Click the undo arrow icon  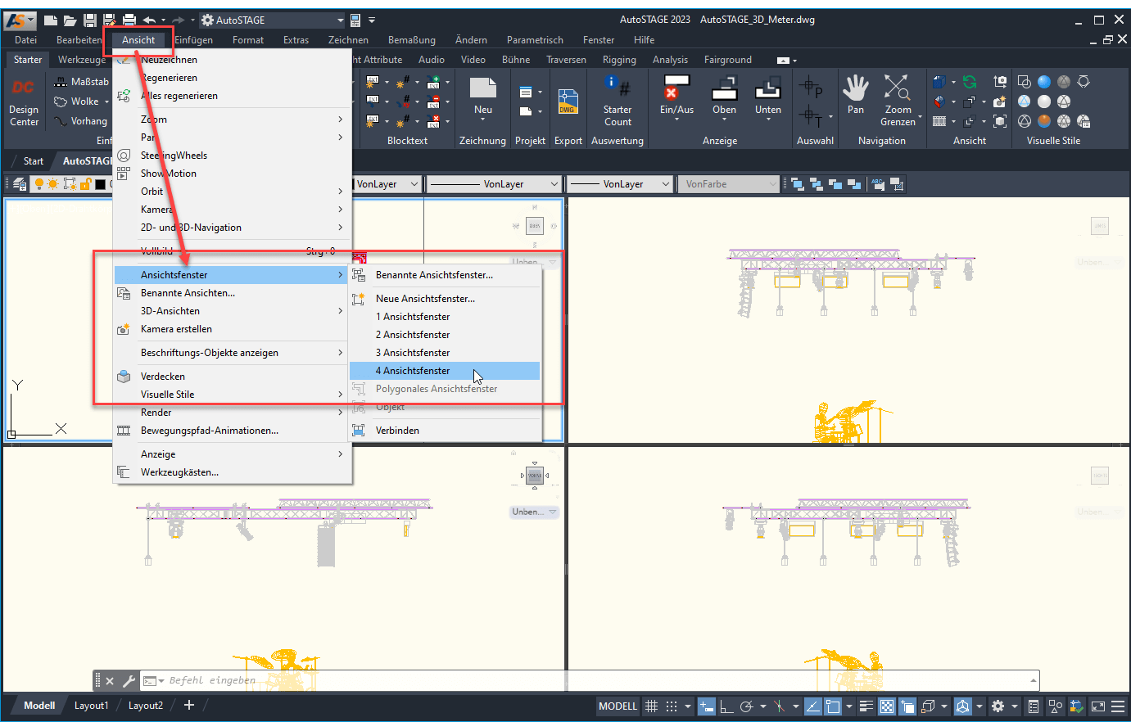[x=149, y=20]
